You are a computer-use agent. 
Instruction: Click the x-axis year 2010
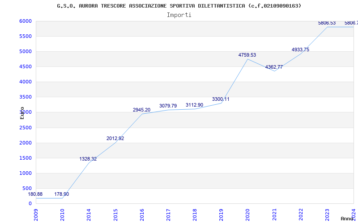pyautogui.click(x=62, y=215)
